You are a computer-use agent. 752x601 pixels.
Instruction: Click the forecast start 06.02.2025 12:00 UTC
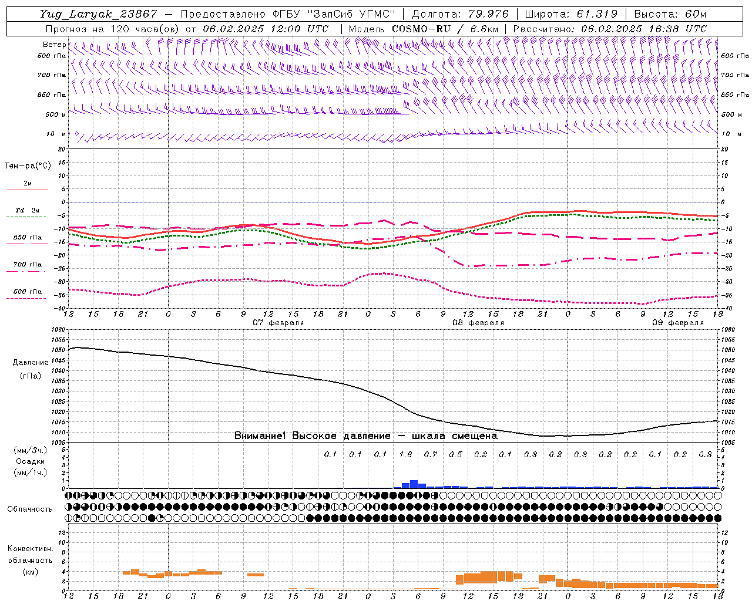[x=266, y=29]
